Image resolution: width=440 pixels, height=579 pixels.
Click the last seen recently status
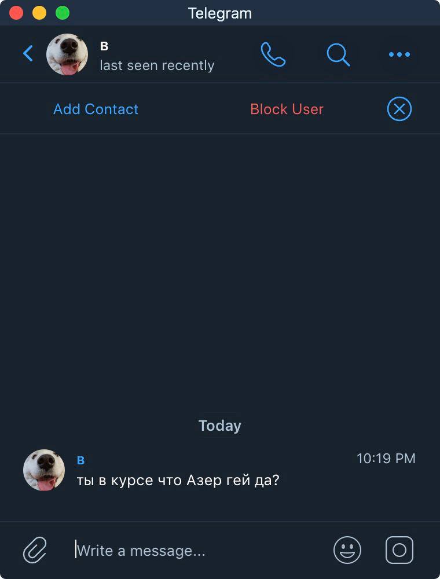[x=157, y=65]
